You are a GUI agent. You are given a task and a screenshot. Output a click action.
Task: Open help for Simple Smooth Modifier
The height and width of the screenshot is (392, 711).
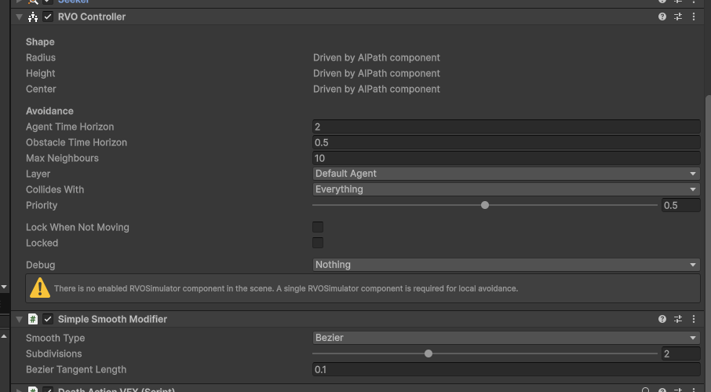662,319
